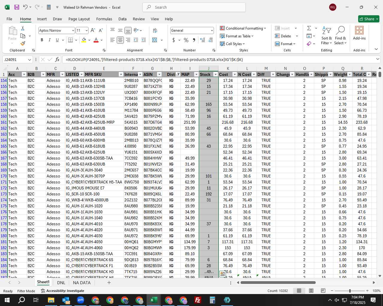Click the Save icon in the title bar
Screen dimensions: 383x306
tap(17, 7)
